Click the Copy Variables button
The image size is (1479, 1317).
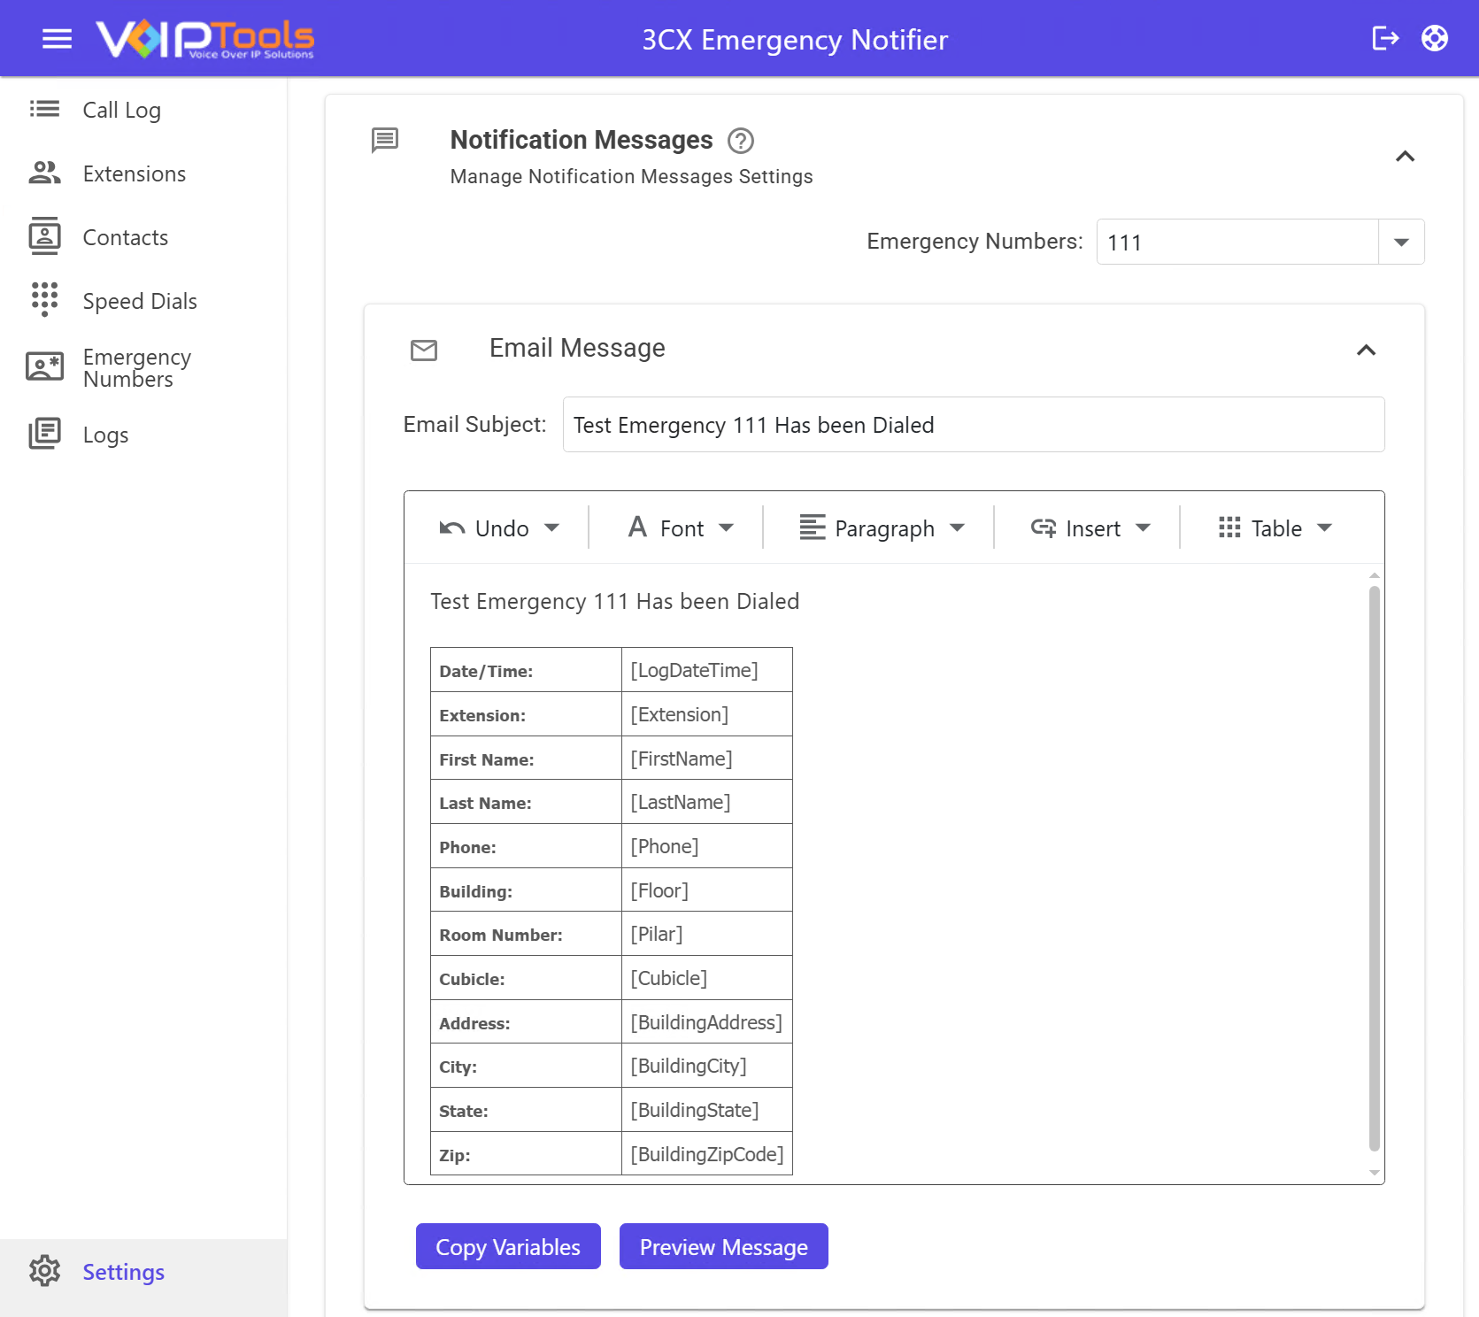coord(508,1246)
